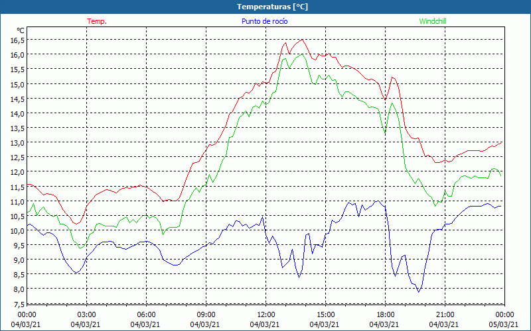Click the 8,5 y-axis value
Viewport: 531px width, 331px height.
[19, 275]
